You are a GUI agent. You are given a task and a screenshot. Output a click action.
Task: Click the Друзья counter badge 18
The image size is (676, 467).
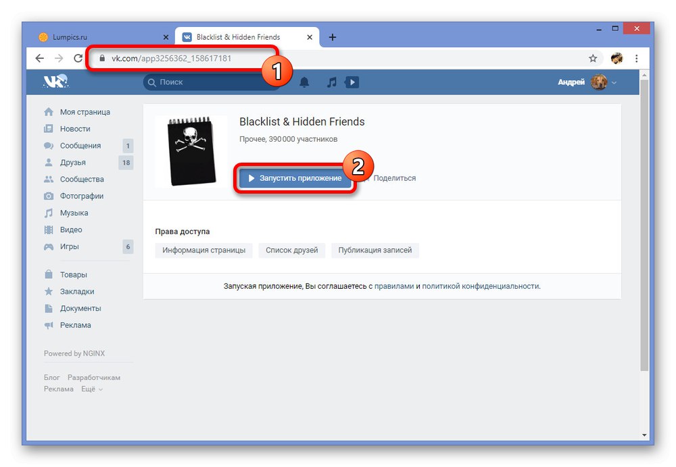click(x=126, y=163)
